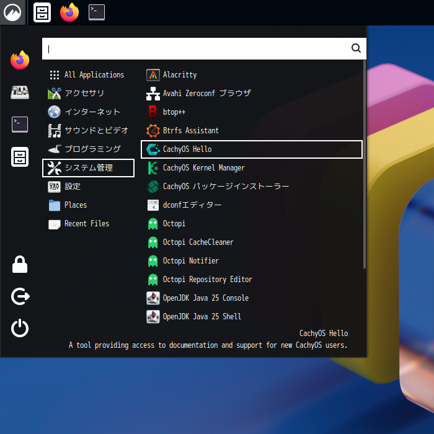Open terminal favorite in menu sidebar
This screenshot has height=434, width=434.
[x=20, y=124]
